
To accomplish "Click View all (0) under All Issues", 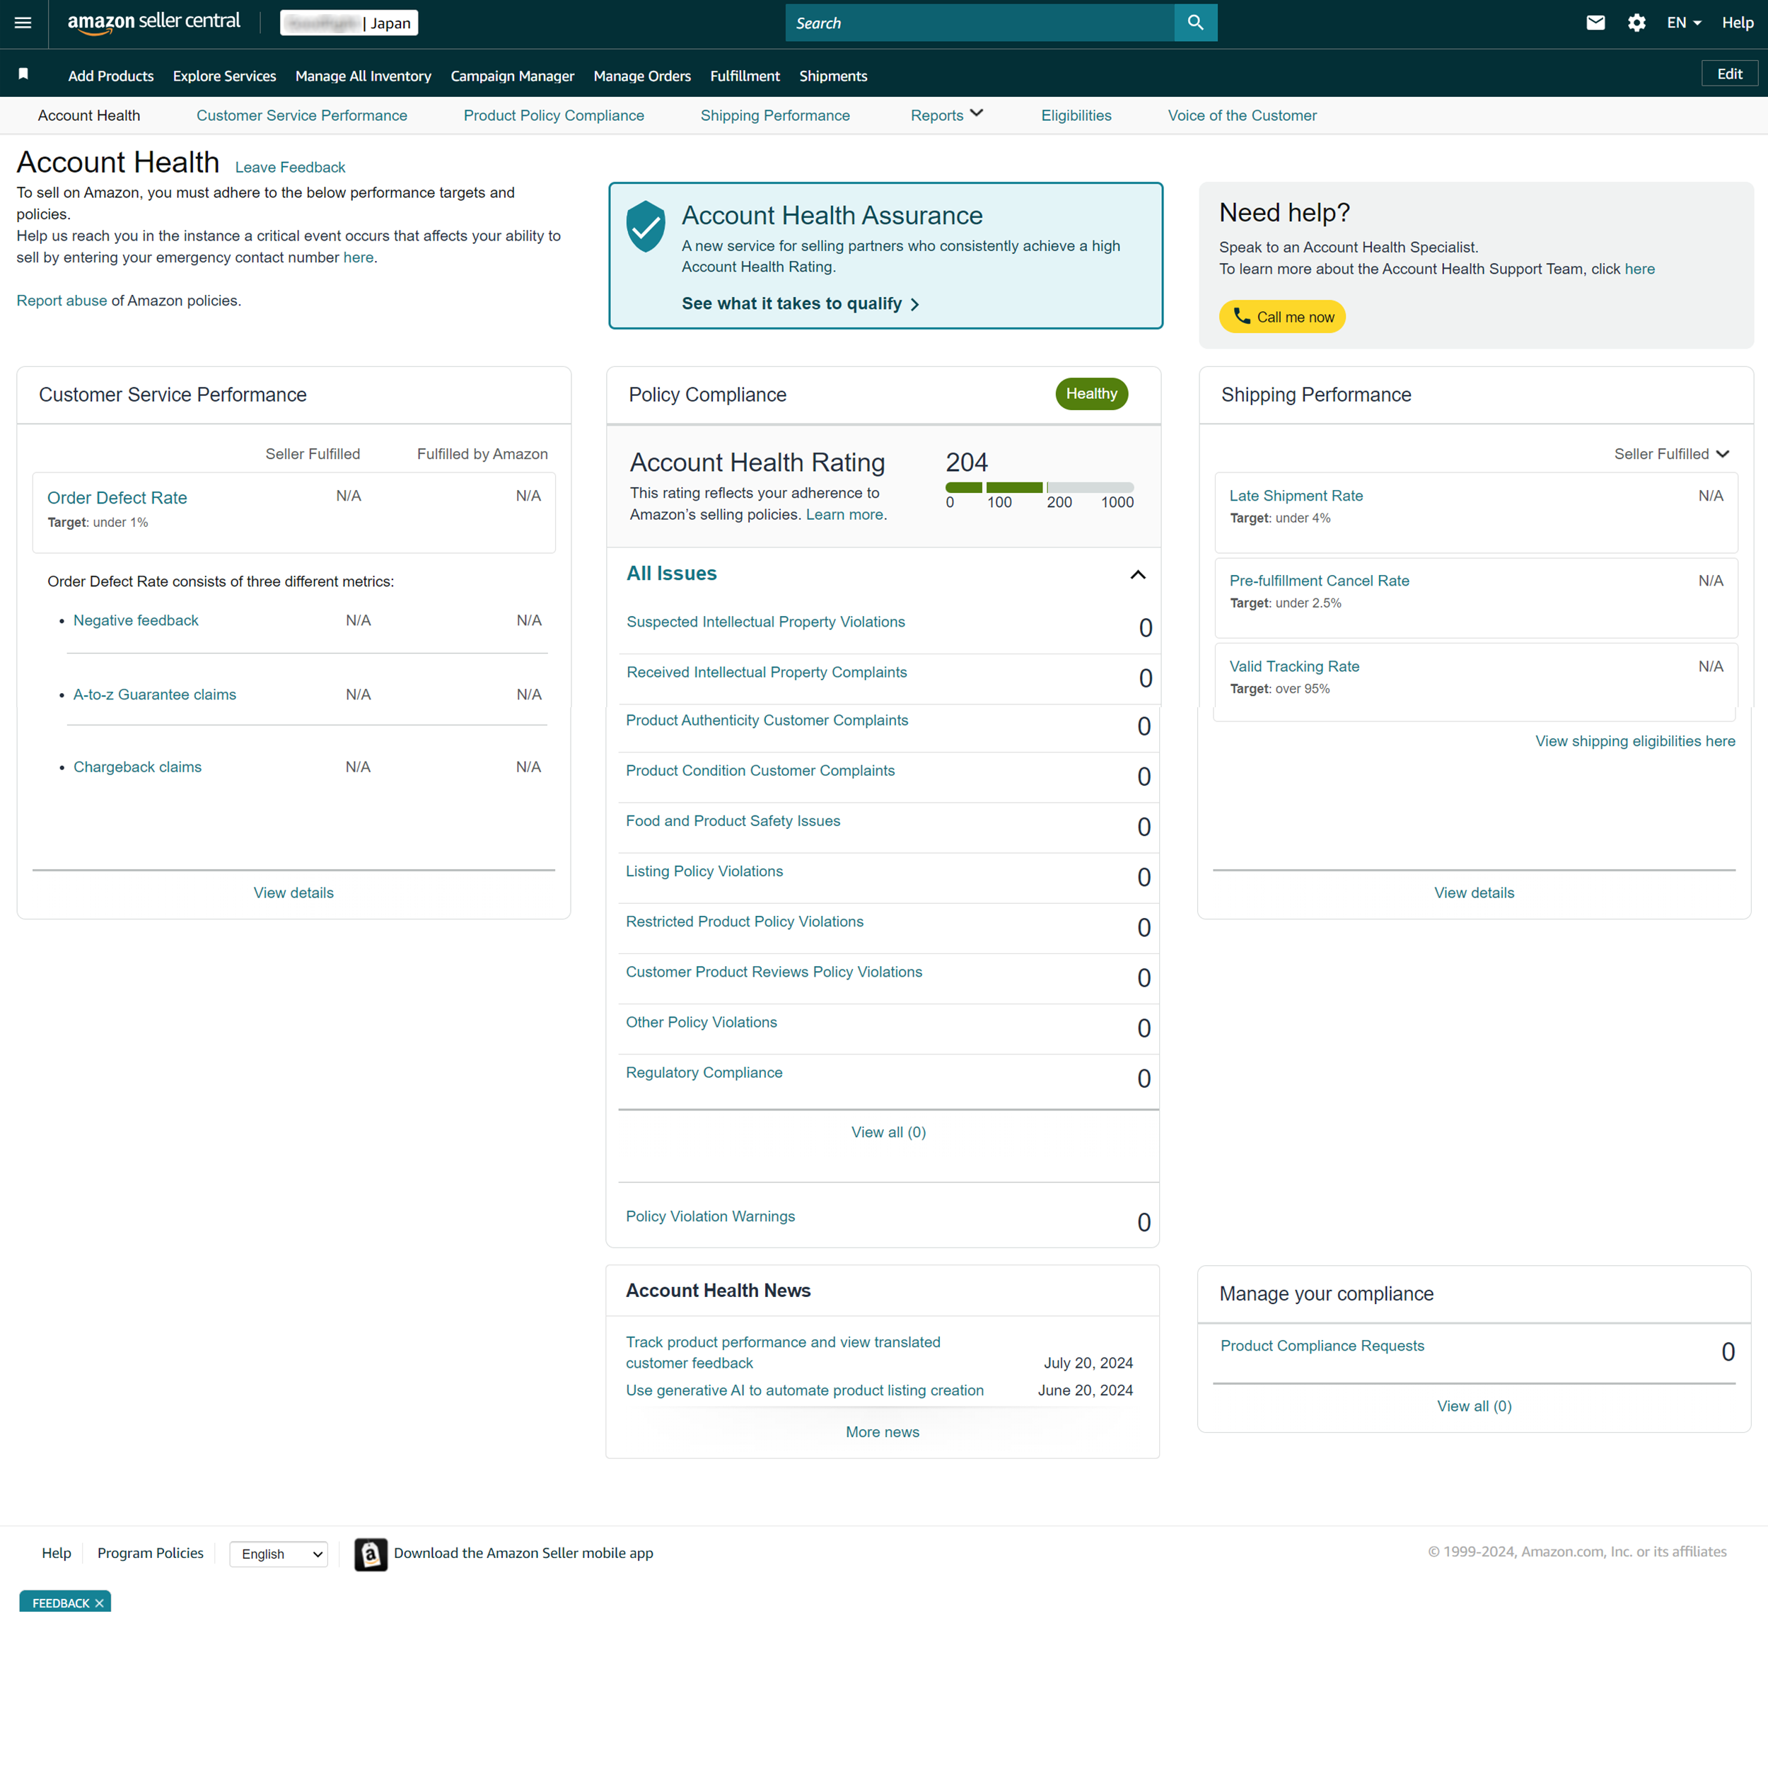I will pyautogui.click(x=888, y=1133).
